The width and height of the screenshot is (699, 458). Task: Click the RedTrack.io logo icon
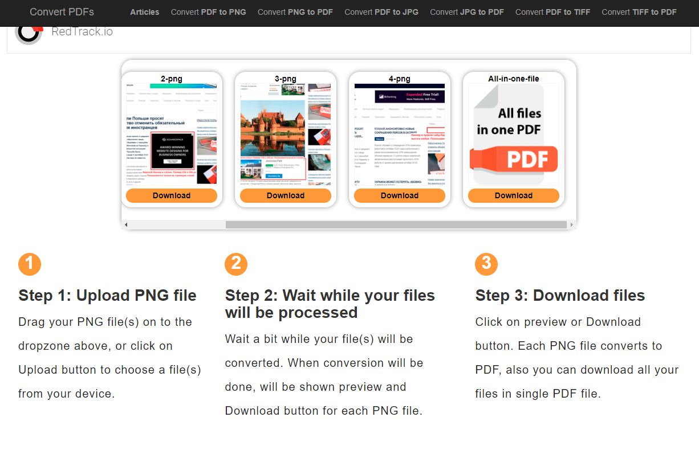(29, 32)
